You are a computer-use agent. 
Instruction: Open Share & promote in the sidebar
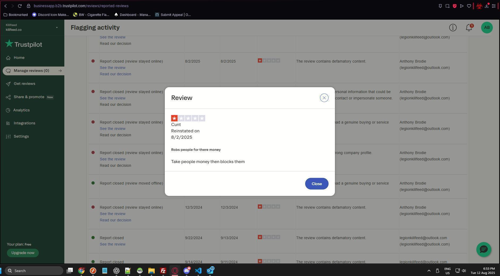[29, 97]
